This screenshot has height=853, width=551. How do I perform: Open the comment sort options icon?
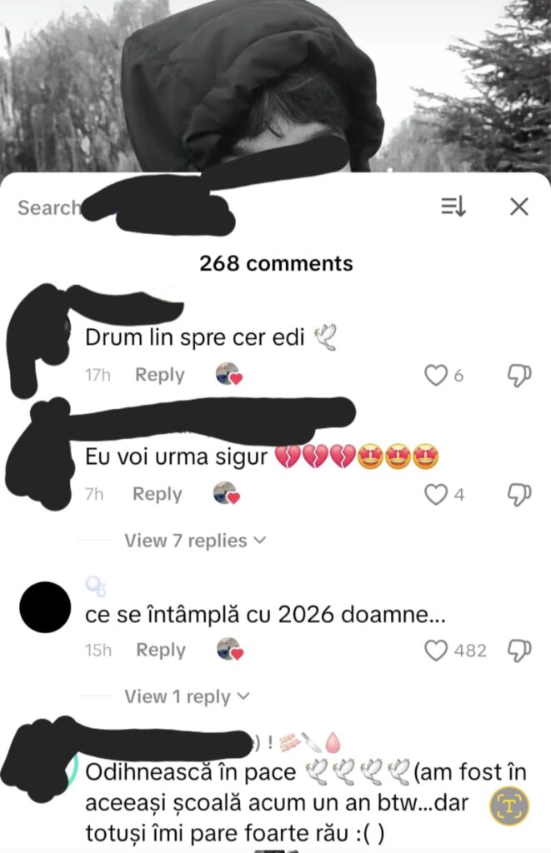(453, 207)
